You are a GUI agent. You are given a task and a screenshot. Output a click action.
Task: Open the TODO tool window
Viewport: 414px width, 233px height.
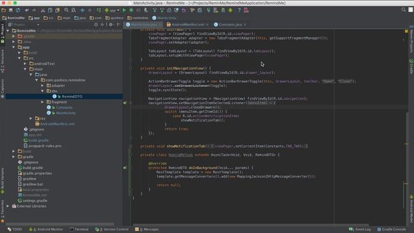pos(15,229)
